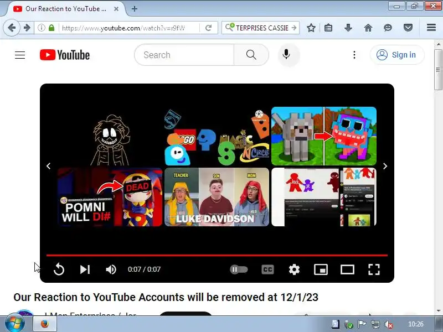Run search with go arrow
This screenshot has width=443, height=332.
pos(294,28)
